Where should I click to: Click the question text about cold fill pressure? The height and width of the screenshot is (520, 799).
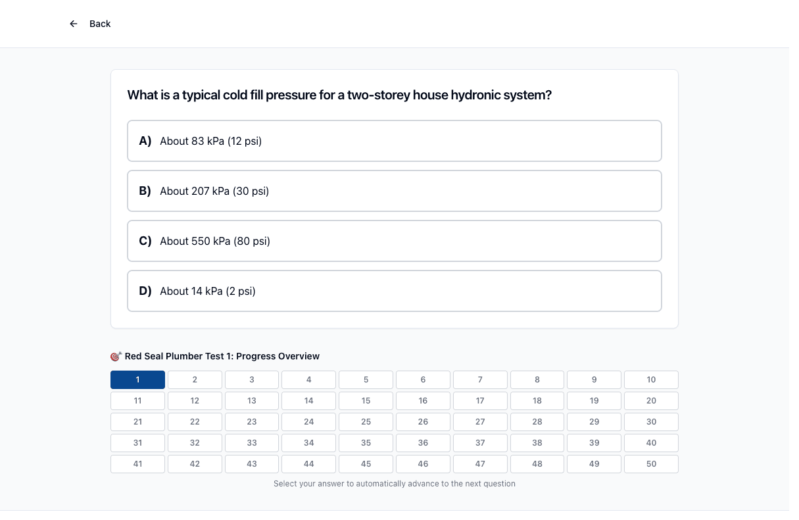(339, 95)
